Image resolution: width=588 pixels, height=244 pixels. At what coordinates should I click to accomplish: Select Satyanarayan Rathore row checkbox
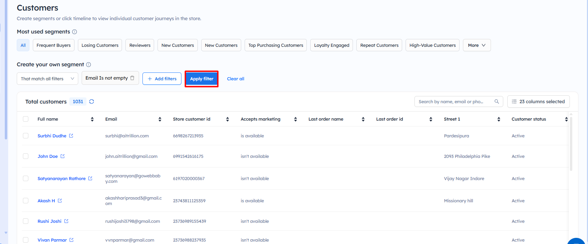[26, 178]
